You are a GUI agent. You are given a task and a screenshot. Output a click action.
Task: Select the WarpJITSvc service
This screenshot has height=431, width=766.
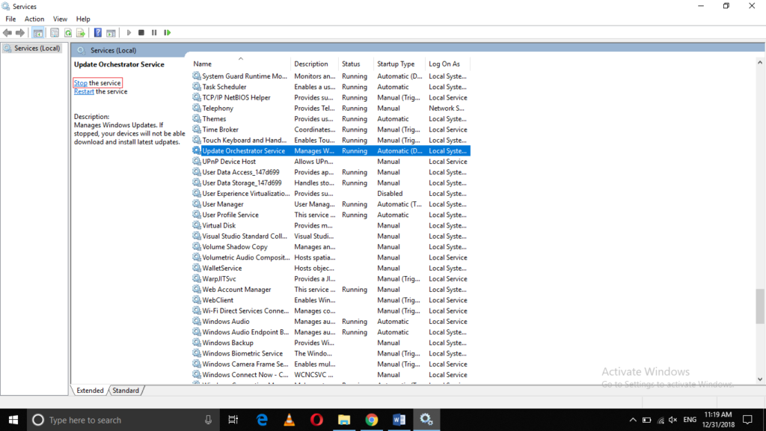click(x=331, y=279)
